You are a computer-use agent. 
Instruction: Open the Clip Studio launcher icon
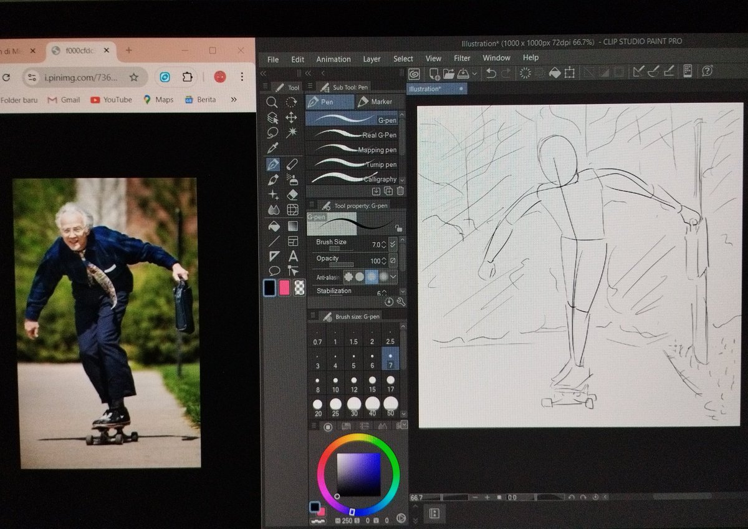pyautogui.click(x=414, y=74)
